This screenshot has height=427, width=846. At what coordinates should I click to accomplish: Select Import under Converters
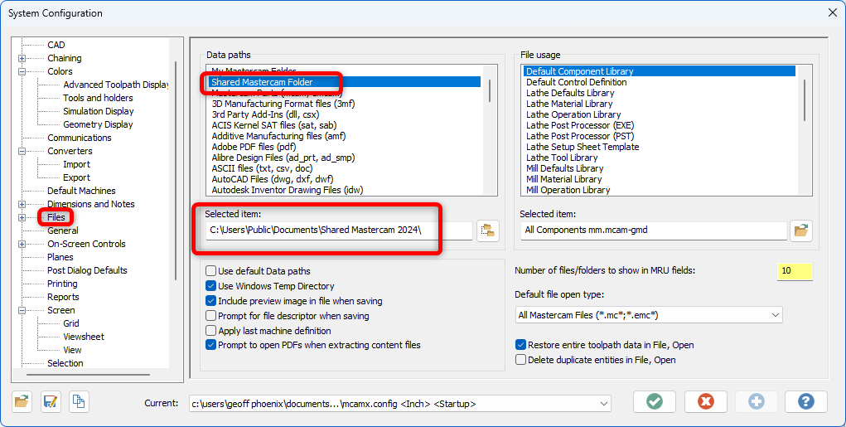click(76, 164)
